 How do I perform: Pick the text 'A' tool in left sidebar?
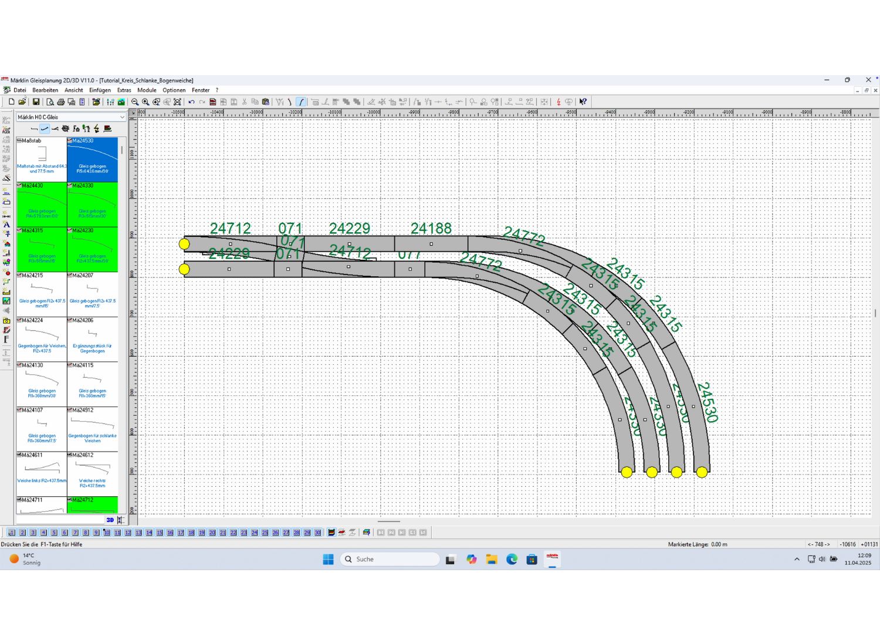(6, 224)
